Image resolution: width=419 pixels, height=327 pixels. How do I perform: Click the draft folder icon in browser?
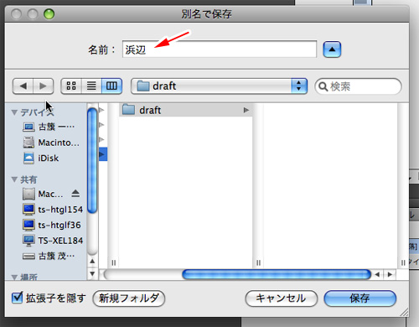tap(128, 110)
